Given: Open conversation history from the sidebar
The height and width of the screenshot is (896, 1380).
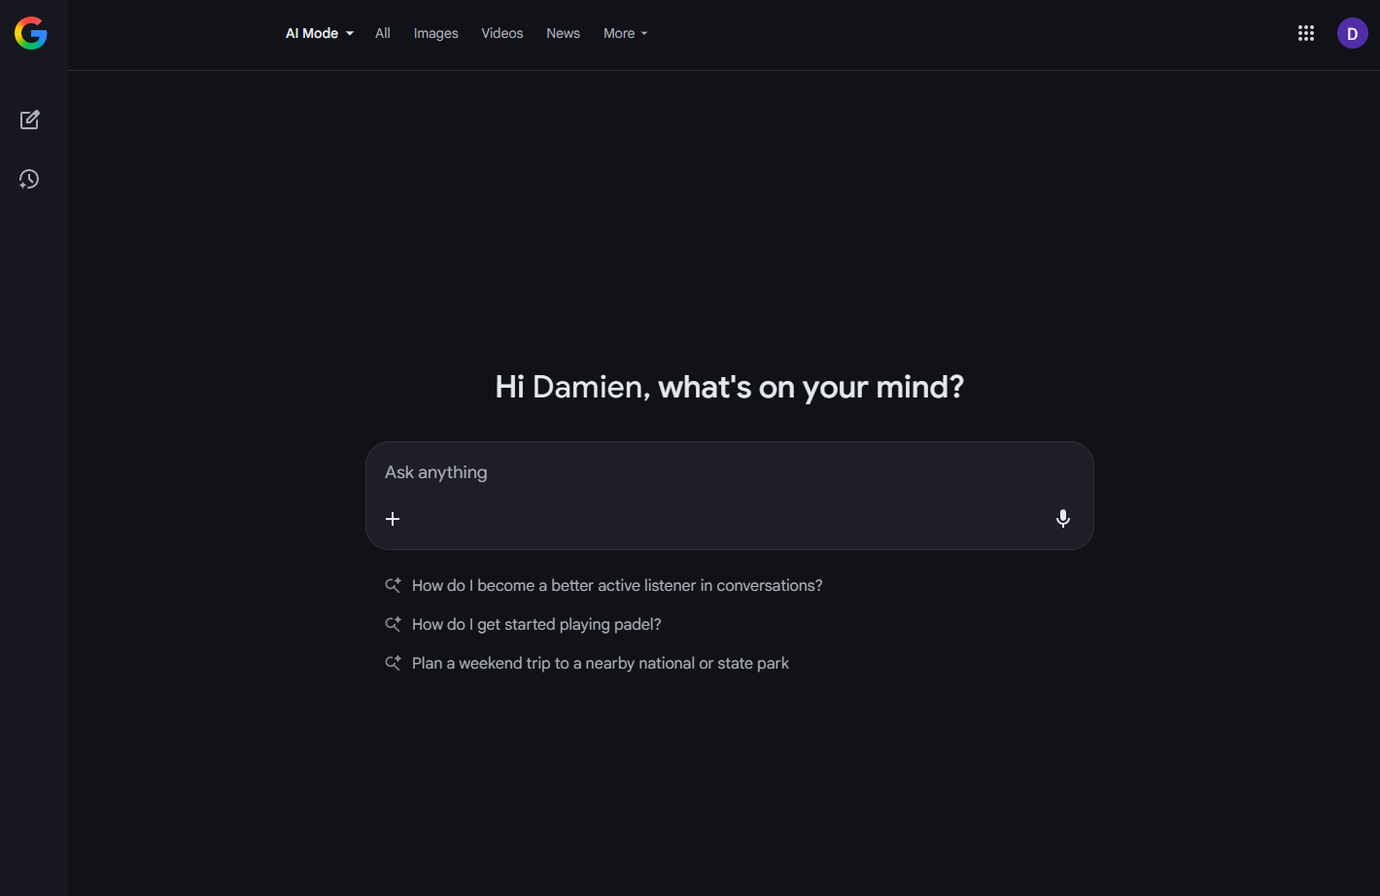Looking at the screenshot, I should [29, 179].
